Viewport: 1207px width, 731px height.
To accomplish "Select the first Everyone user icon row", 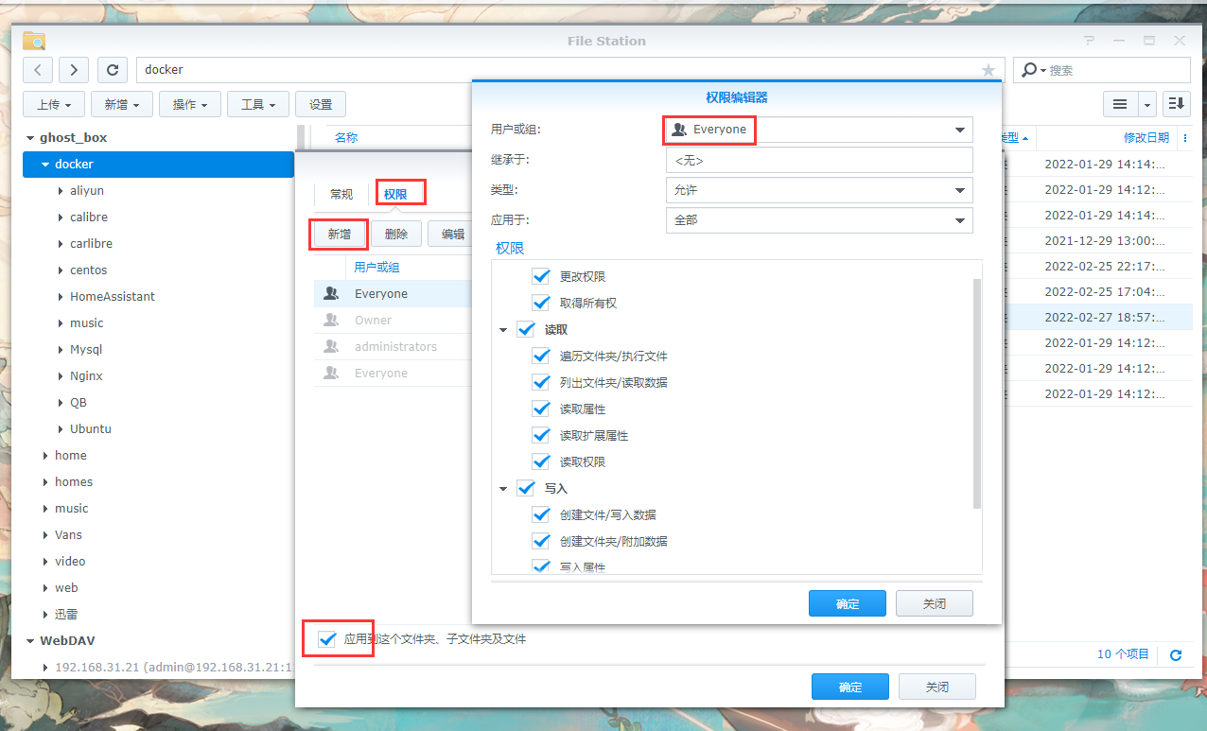I will (330, 294).
